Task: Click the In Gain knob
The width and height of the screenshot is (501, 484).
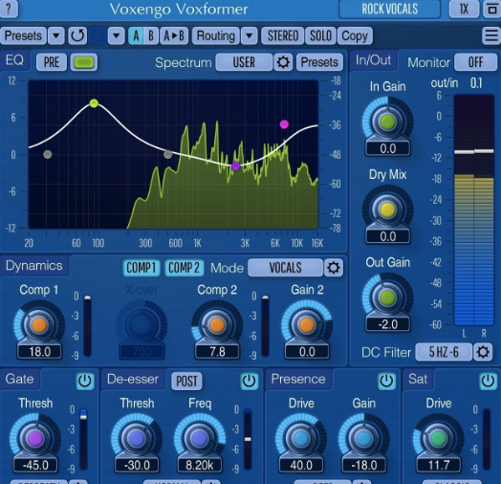Action: [x=387, y=121]
